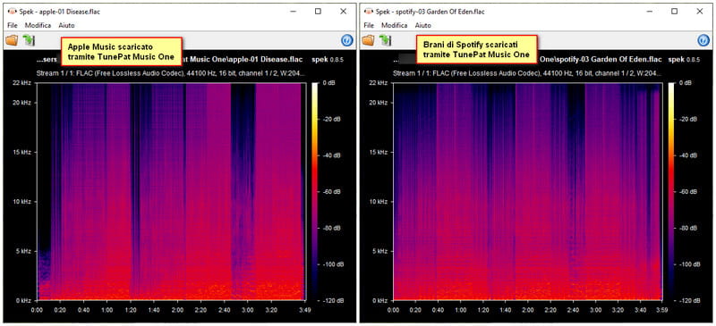This screenshot has height=326, width=716.
Task: Click the stream info line in apple-01 window
Action: coord(171,73)
